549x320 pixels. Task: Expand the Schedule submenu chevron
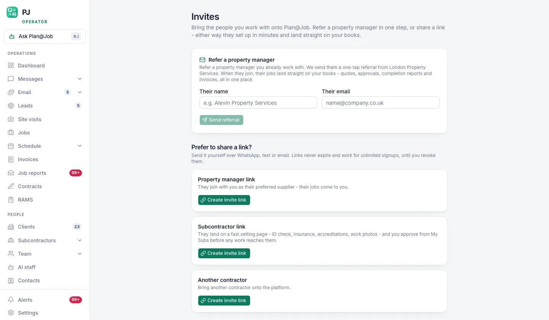(x=80, y=146)
